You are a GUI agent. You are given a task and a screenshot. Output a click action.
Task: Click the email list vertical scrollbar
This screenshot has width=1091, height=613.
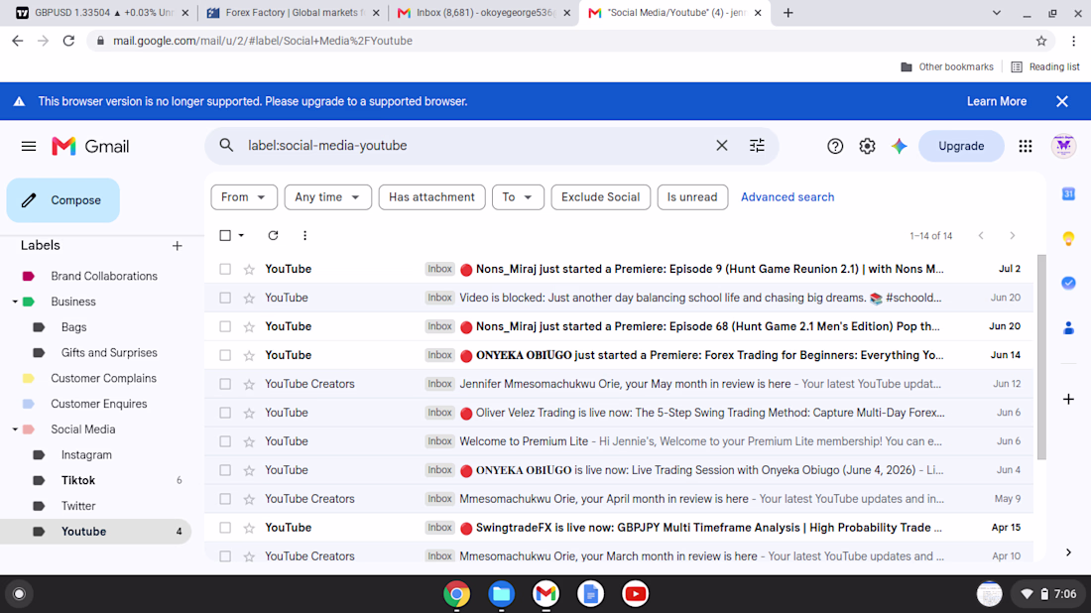(x=1041, y=357)
